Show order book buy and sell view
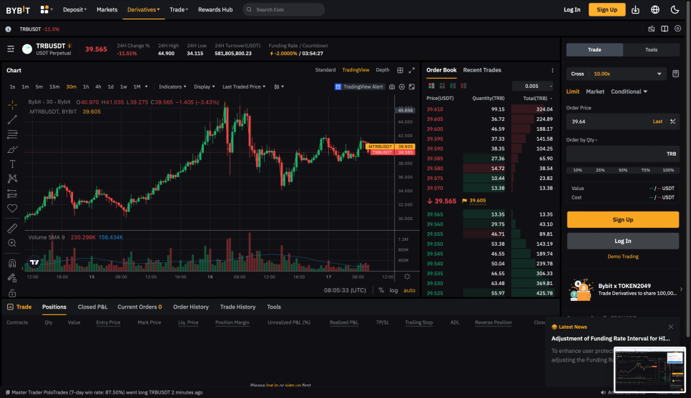This screenshot has width=691, height=398. 431,86
